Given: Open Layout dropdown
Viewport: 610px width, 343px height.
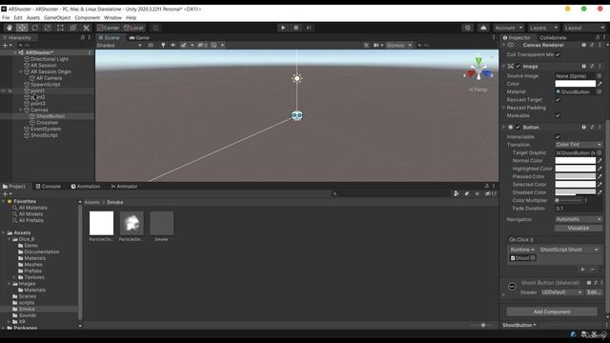Looking at the screenshot, I should pyautogui.click(x=584, y=28).
